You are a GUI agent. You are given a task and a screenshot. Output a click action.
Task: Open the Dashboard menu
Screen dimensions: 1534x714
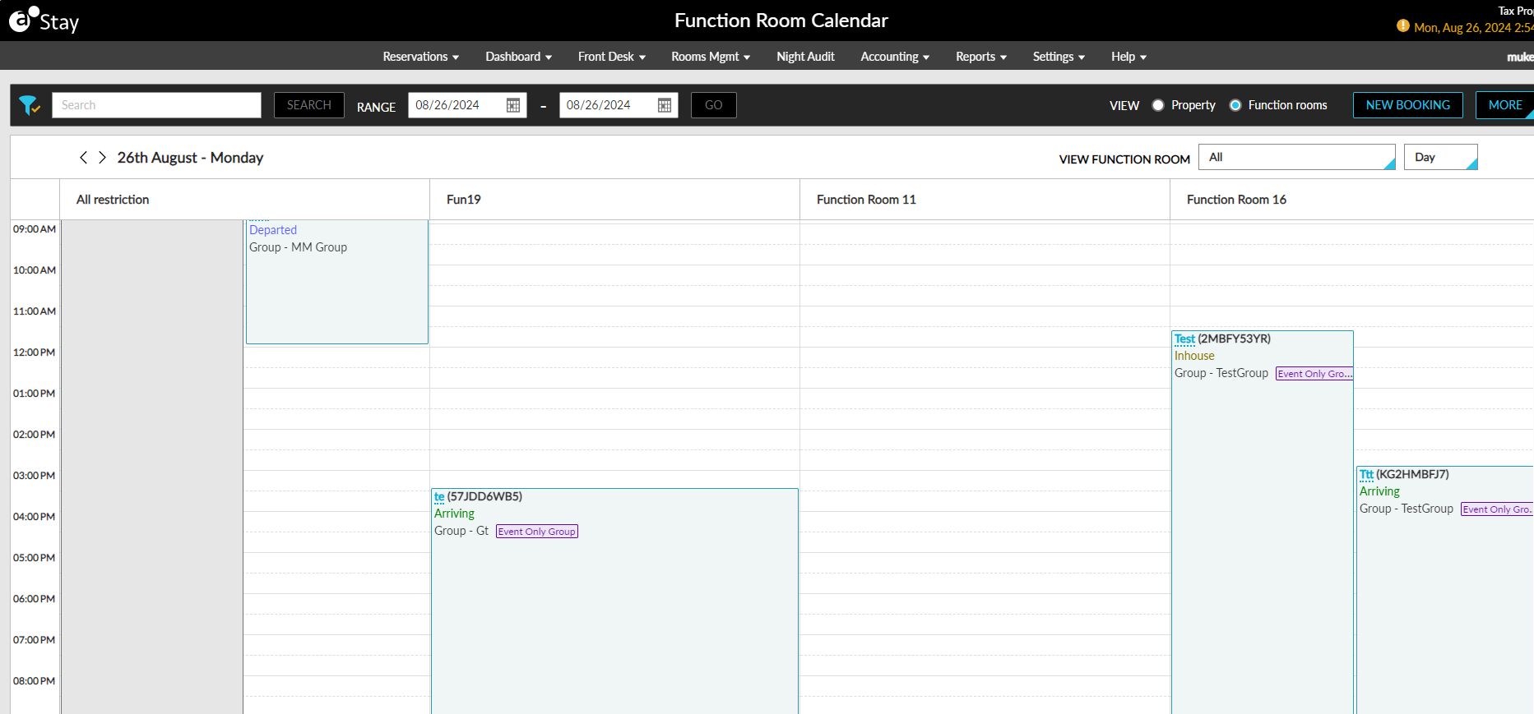pos(518,57)
